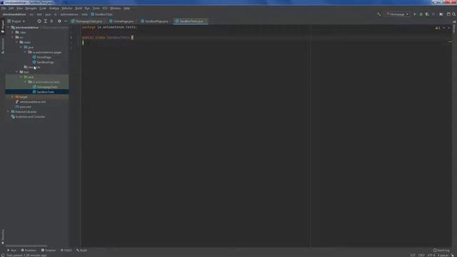Open the Window menu
The width and height of the screenshot is (457, 257).
coord(116,8)
